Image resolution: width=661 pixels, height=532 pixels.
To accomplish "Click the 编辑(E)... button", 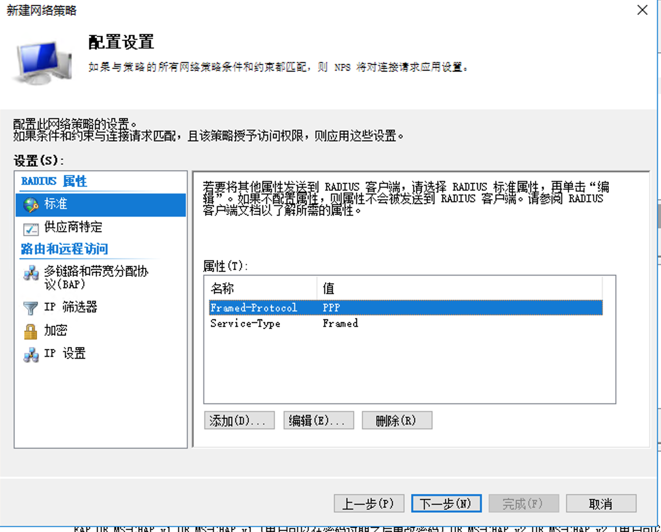I will (318, 420).
